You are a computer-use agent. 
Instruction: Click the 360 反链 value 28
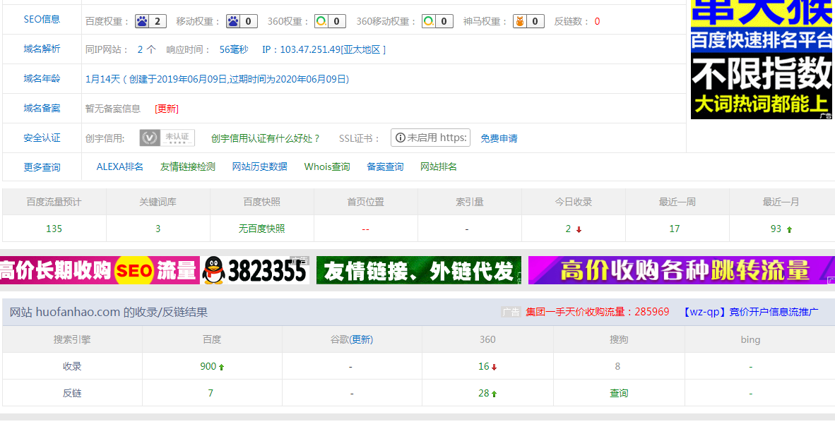coord(483,393)
